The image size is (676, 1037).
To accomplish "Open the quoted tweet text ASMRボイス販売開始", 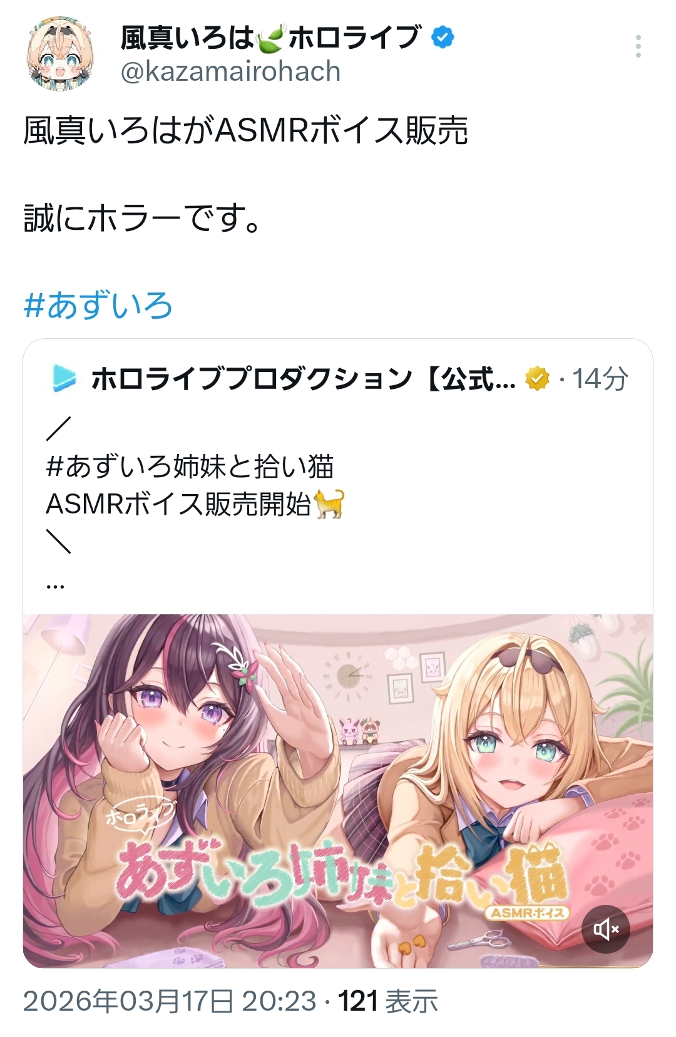I will click(179, 504).
